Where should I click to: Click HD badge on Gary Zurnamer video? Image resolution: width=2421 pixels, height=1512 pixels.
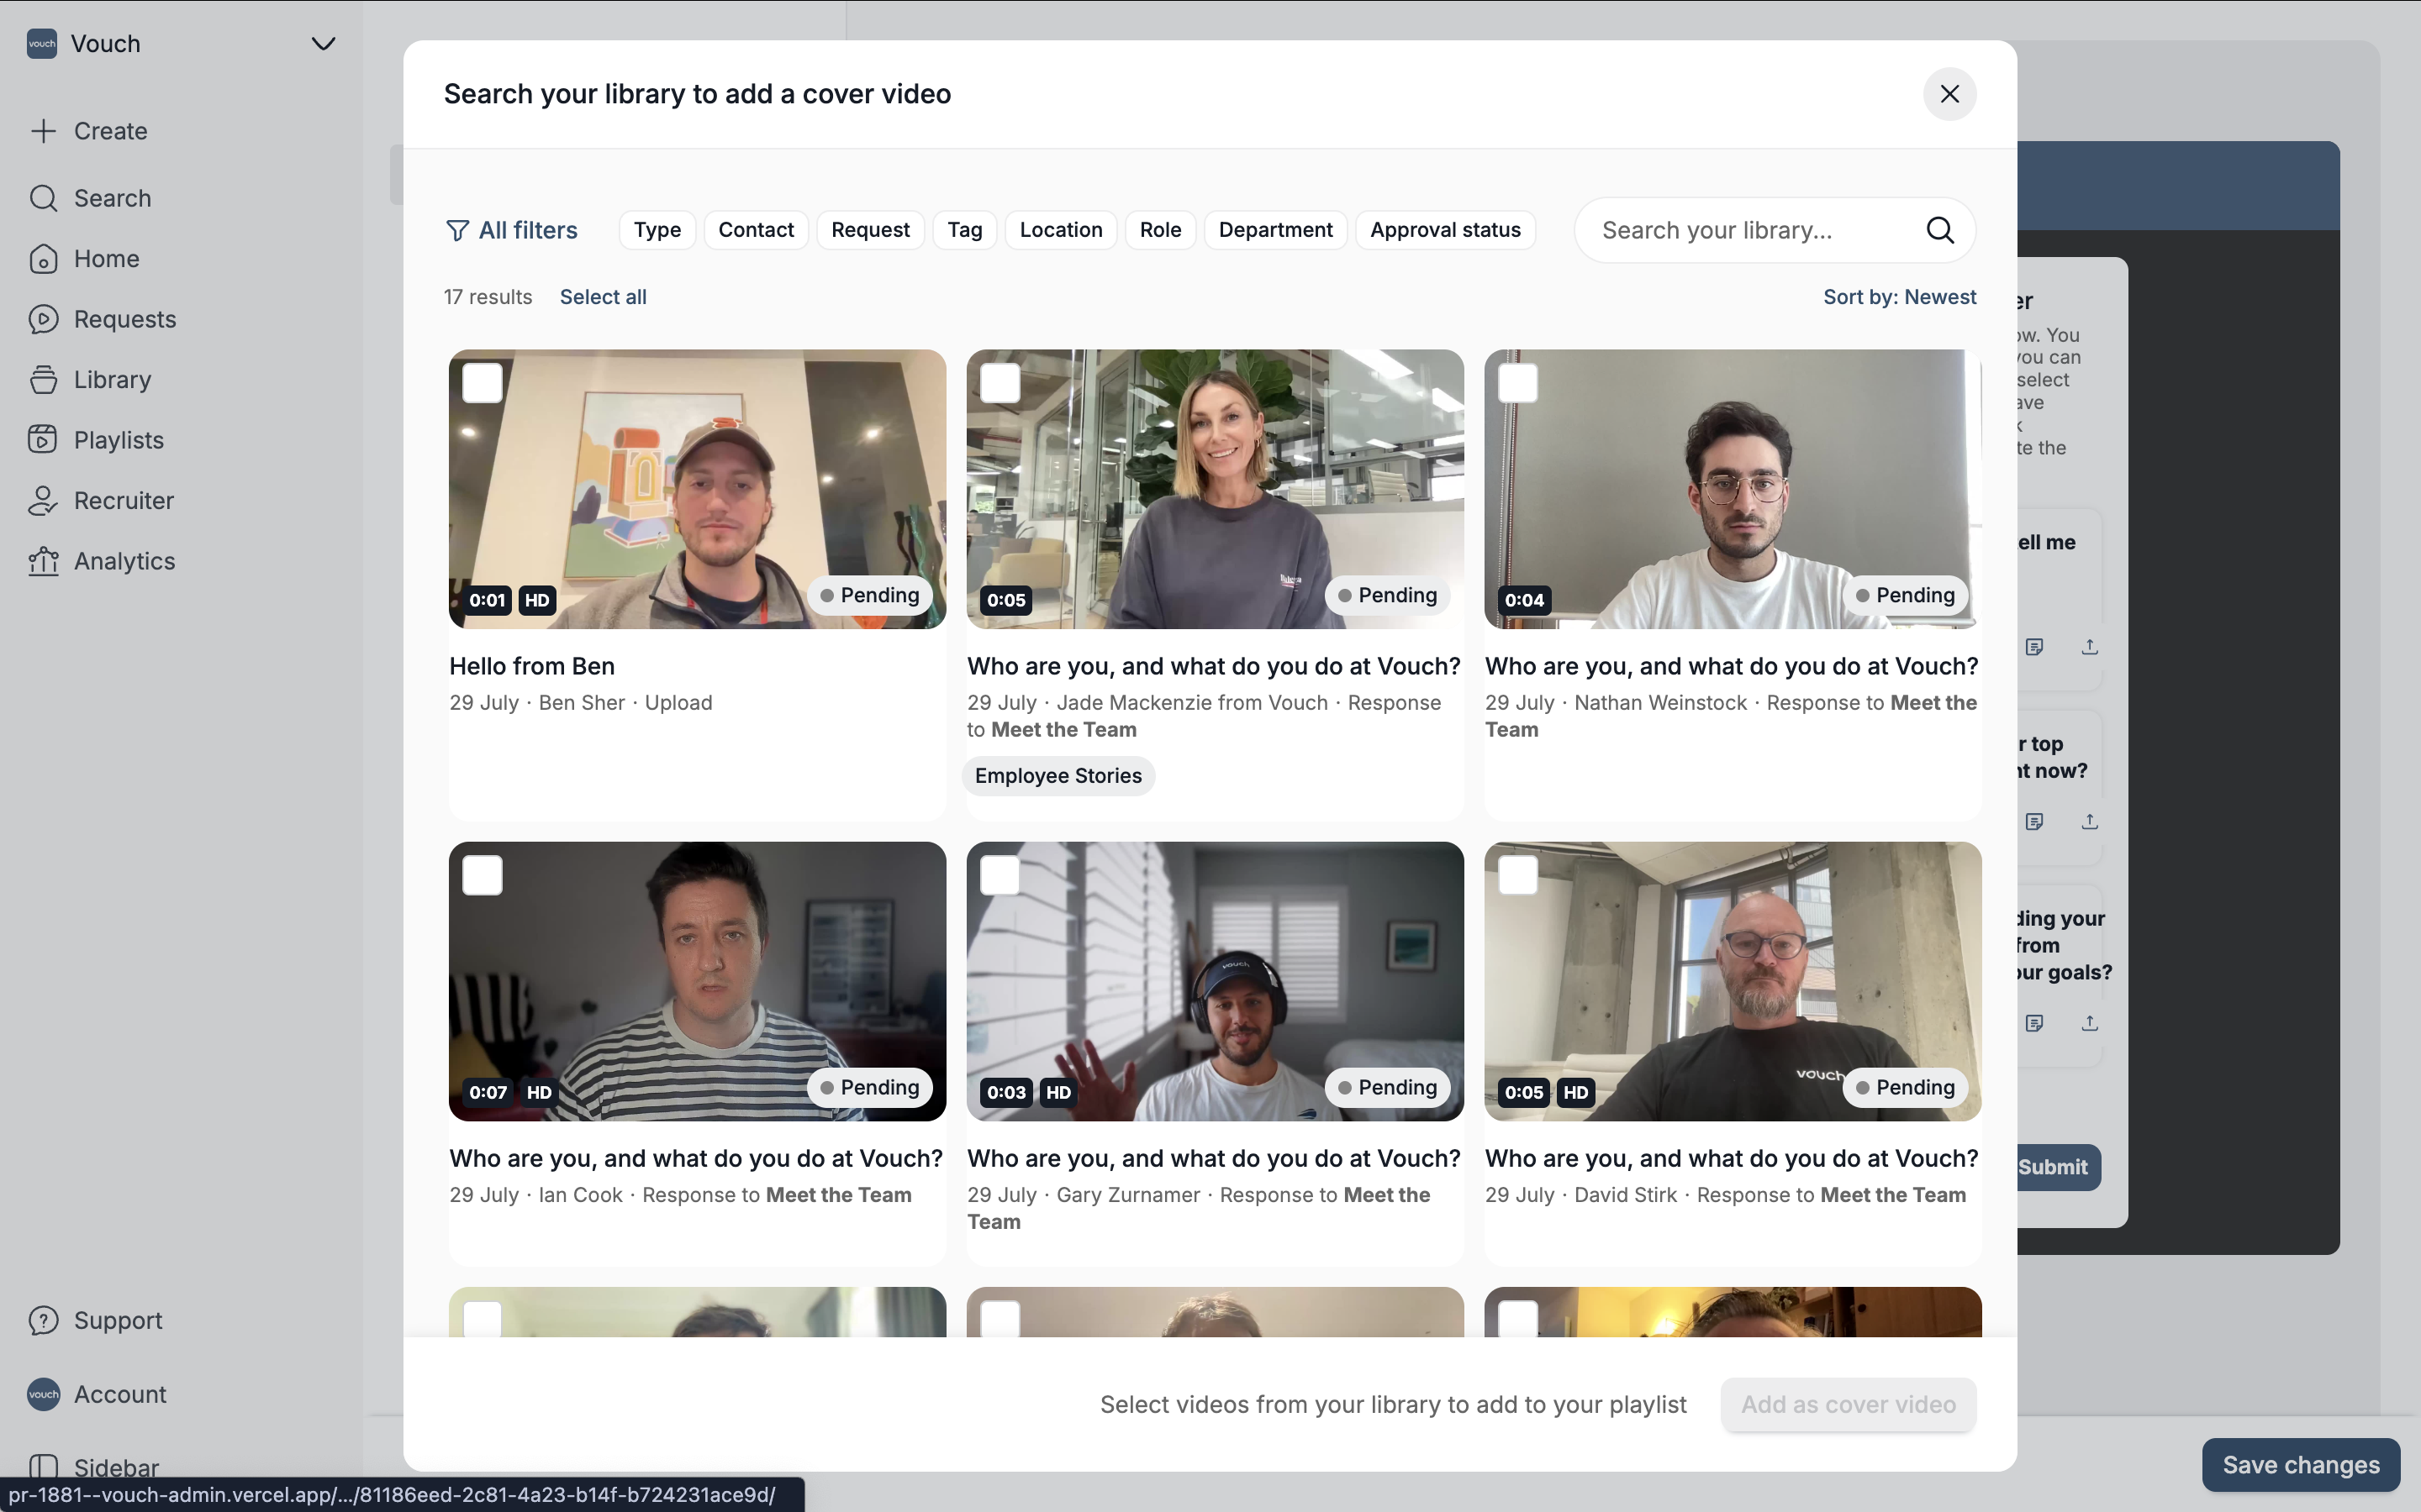(1058, 1093)
